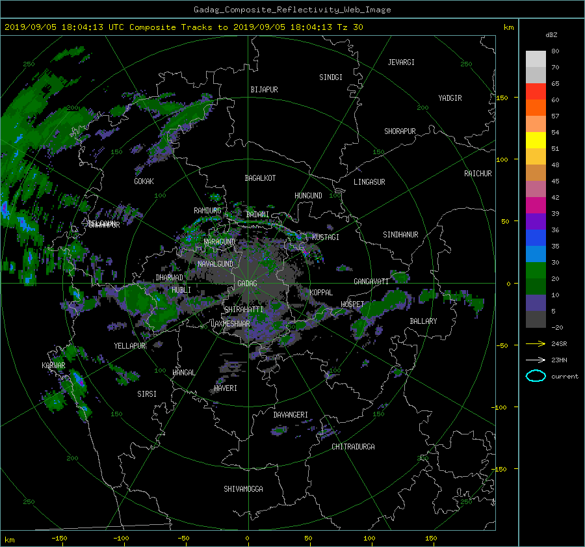Click the GANGAVATI city label
Screen dimensions: 585x547
point(371,282)
